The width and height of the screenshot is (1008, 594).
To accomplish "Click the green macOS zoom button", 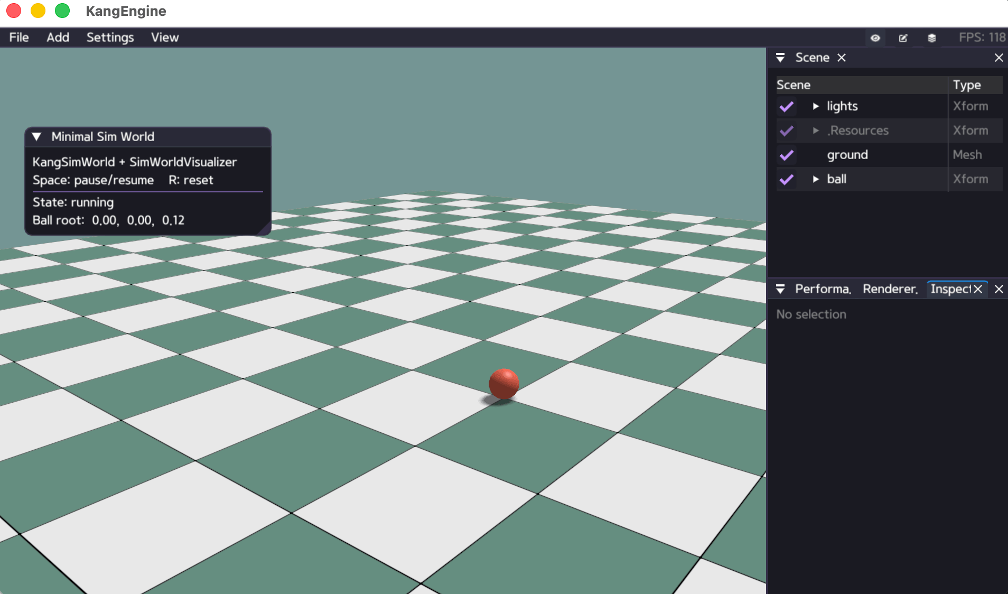I will pyautogui.click(x=62, y=11).
